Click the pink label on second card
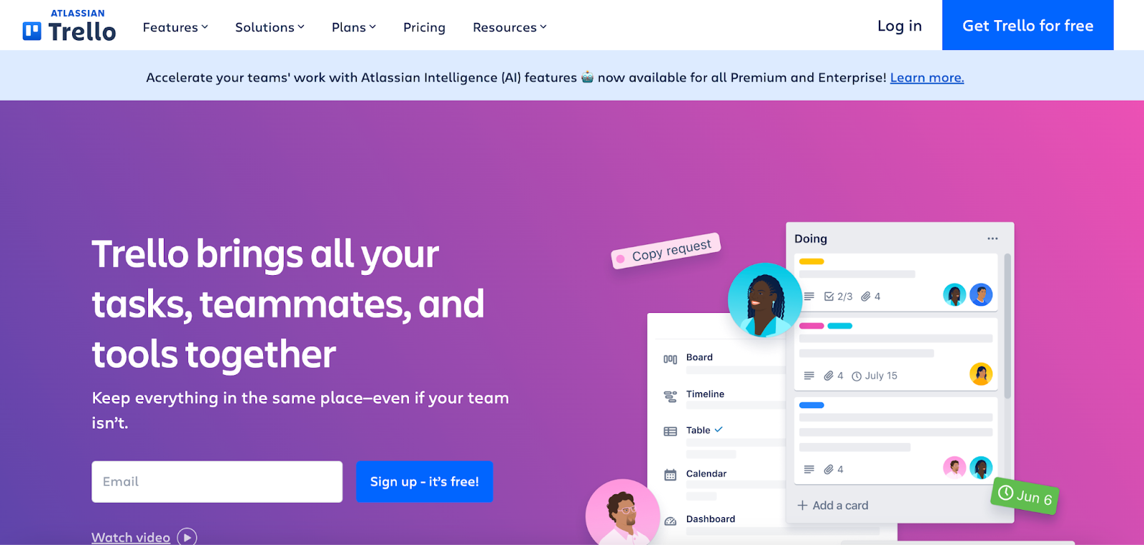 [x=812, y=326]
